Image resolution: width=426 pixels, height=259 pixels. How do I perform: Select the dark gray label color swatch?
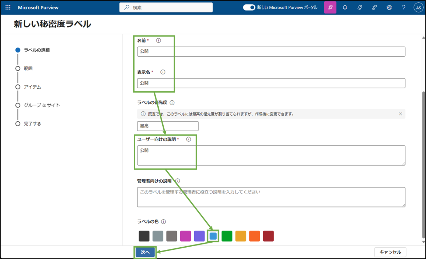pos(171,236)
